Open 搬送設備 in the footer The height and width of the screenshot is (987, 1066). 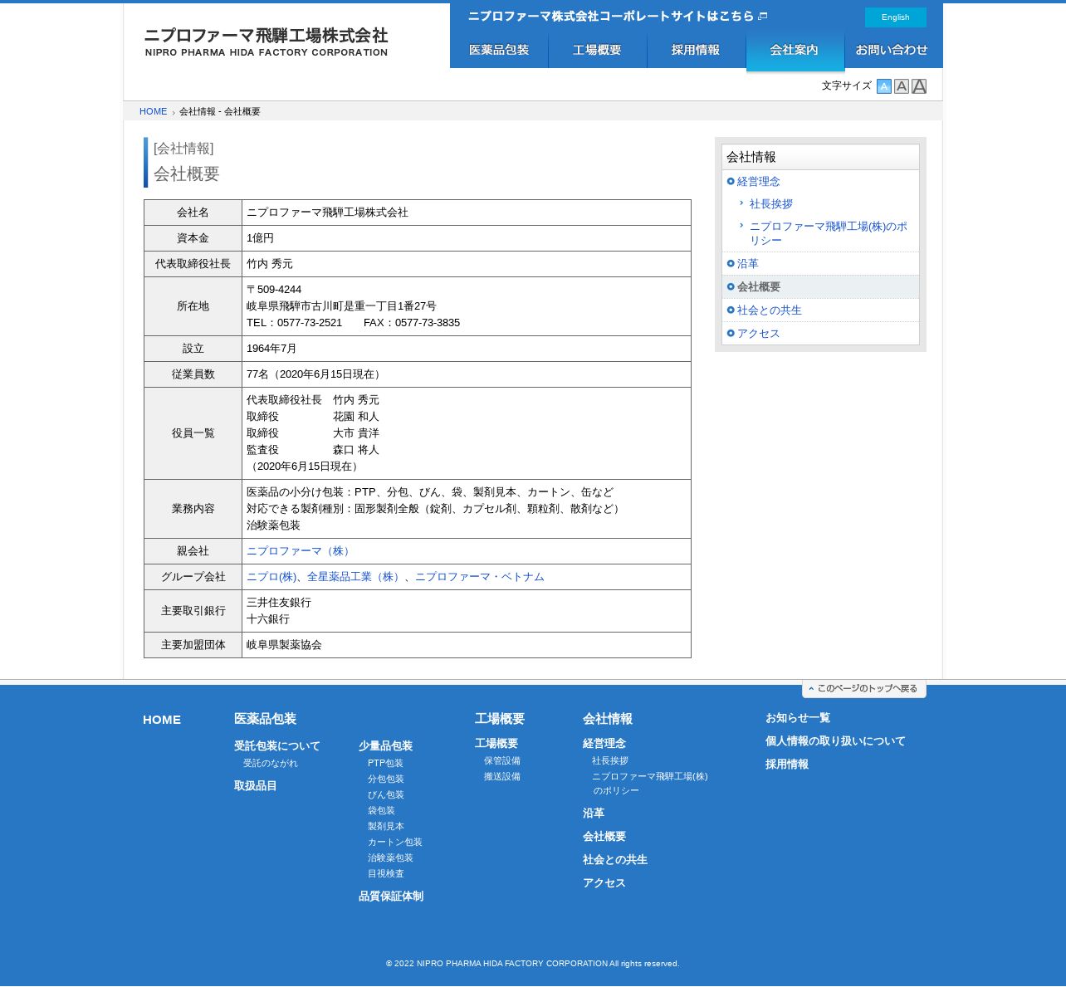click(x=502, y=777)
